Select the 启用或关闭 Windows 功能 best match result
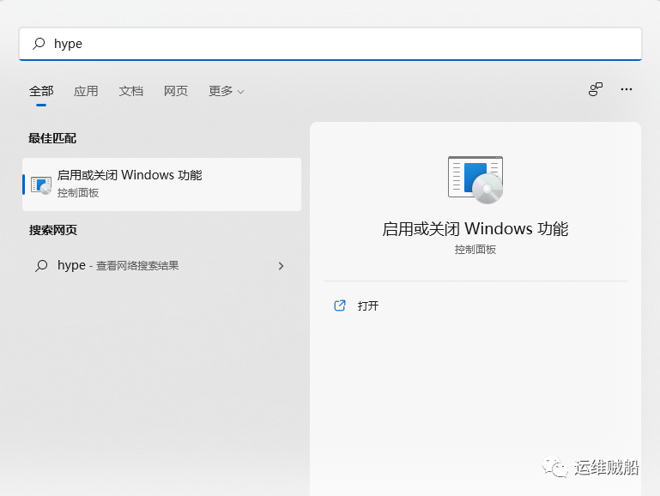This screenshot has height=496, width=660. (161, 184)
